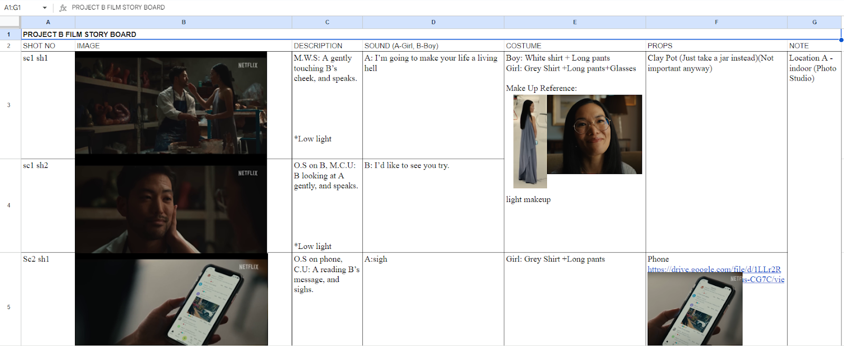Click the COSTUME header cell
Image resolution: width=844 pixels, height=346 pixels.
click(x=574, y=46)
